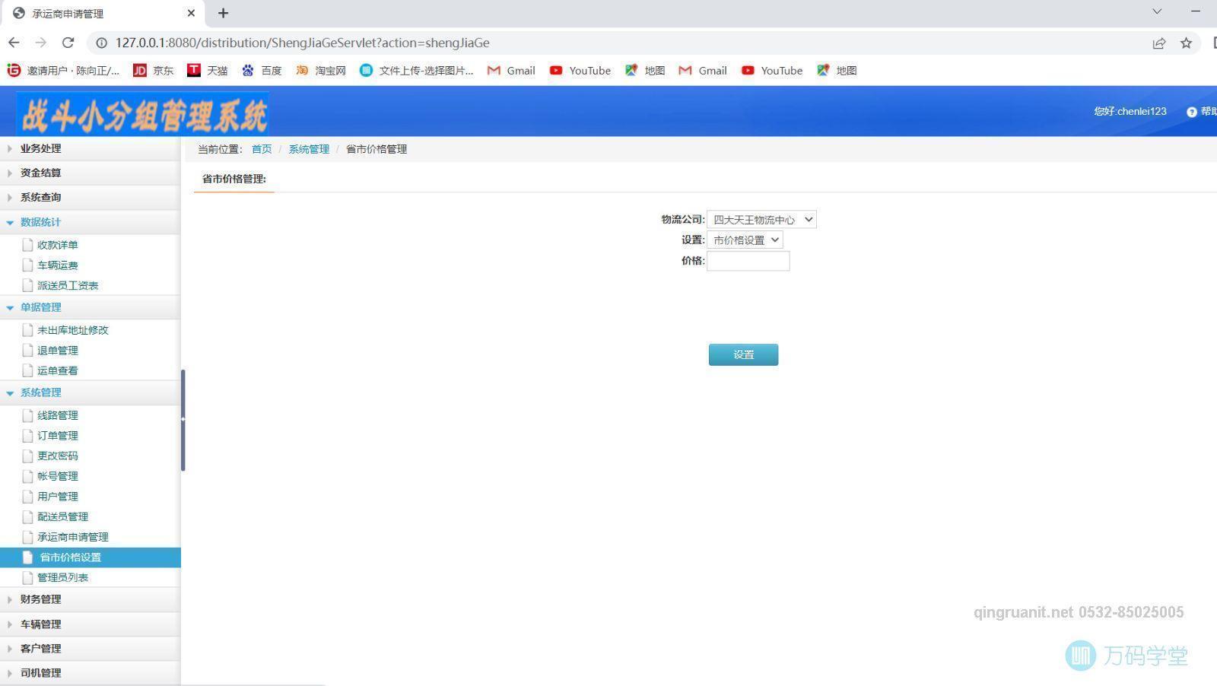
Task: Expand the 资金结算 menu section
Action: (x=90, y=173)
